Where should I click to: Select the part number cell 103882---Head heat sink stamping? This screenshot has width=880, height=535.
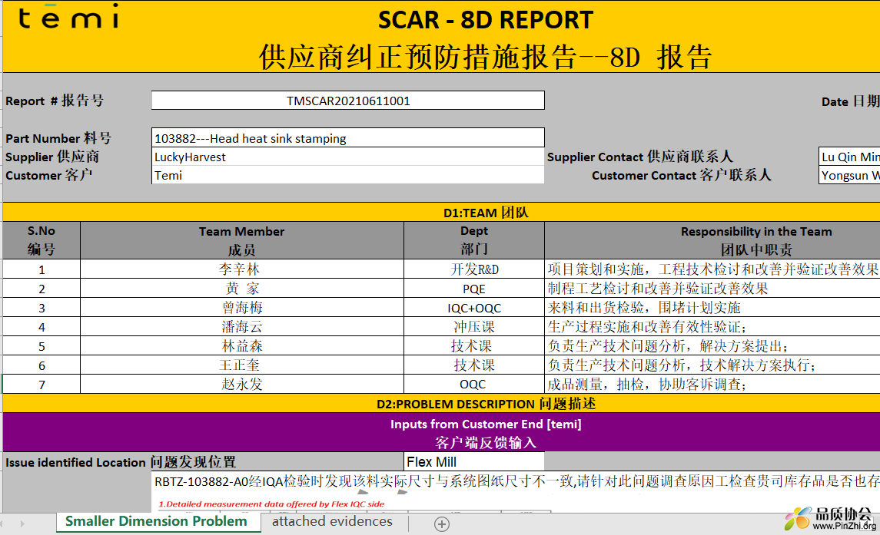[x=348, y=138]
